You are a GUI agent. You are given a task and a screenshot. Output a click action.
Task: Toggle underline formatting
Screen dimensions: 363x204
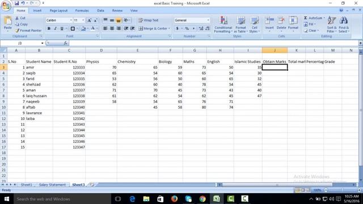(62, 28)
